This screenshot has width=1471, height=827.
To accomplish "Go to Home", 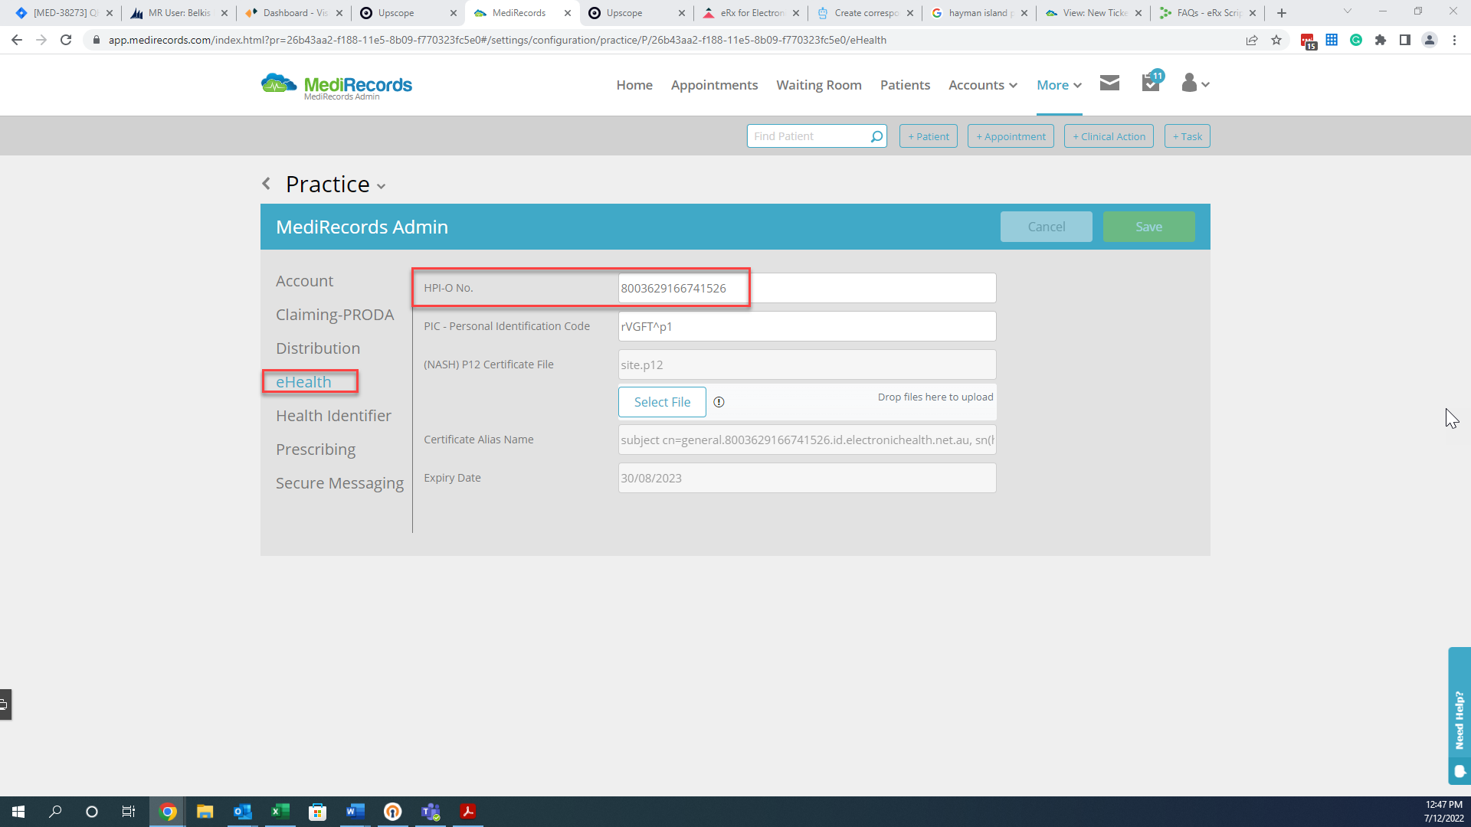I will (634, 85).
